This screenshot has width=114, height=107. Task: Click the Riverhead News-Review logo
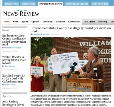pos(21,13)
